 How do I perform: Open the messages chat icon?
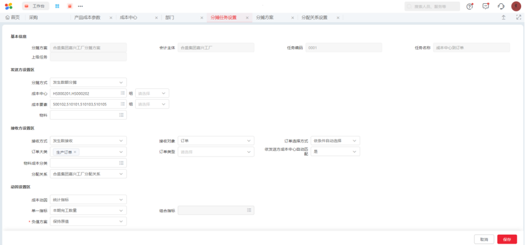coord(486,6)
